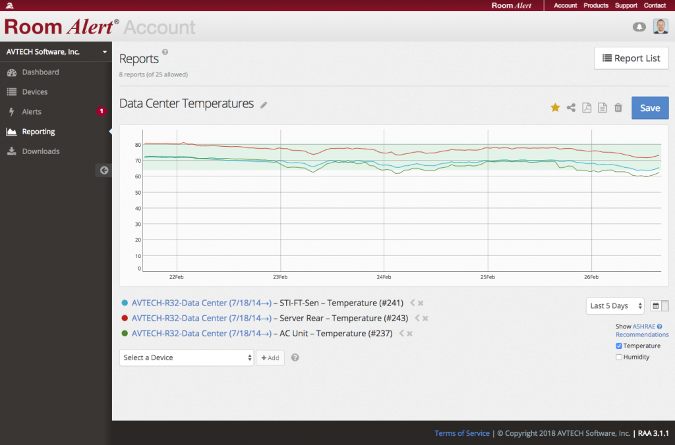Export the report as PDF

[x=587, y=107]
